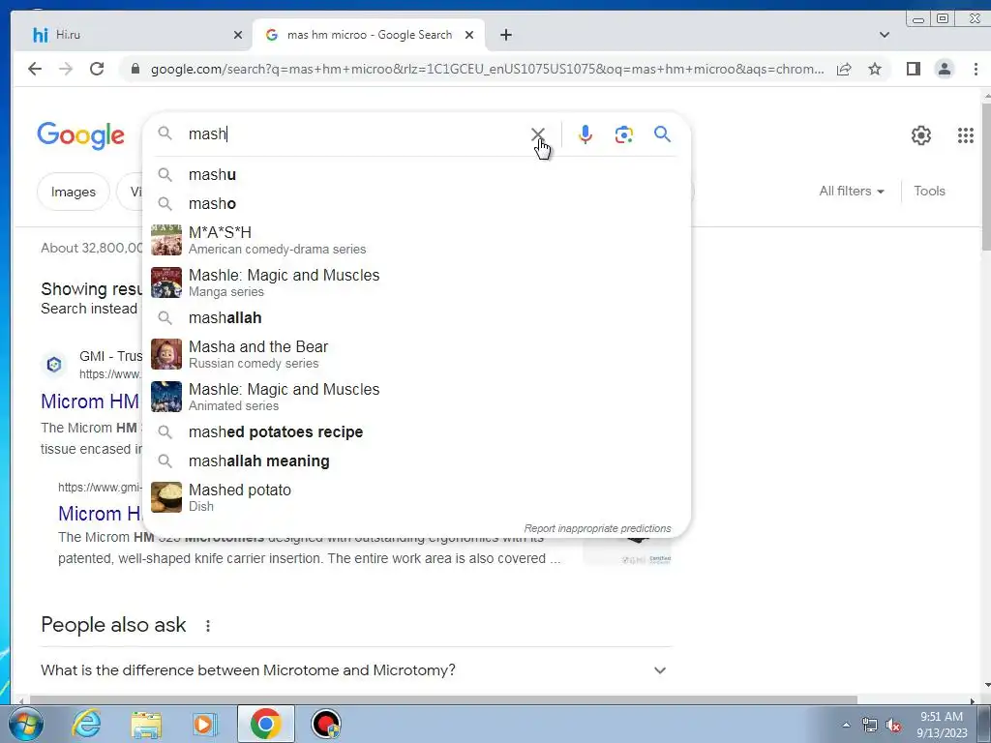This screenshot has width=991, height=743.
Task: Select 'mashallah meaning' suggestion
Action: pos(416,461)
